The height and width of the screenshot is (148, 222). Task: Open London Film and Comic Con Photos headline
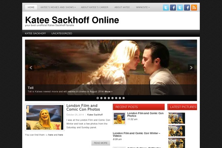click(83, 108)
